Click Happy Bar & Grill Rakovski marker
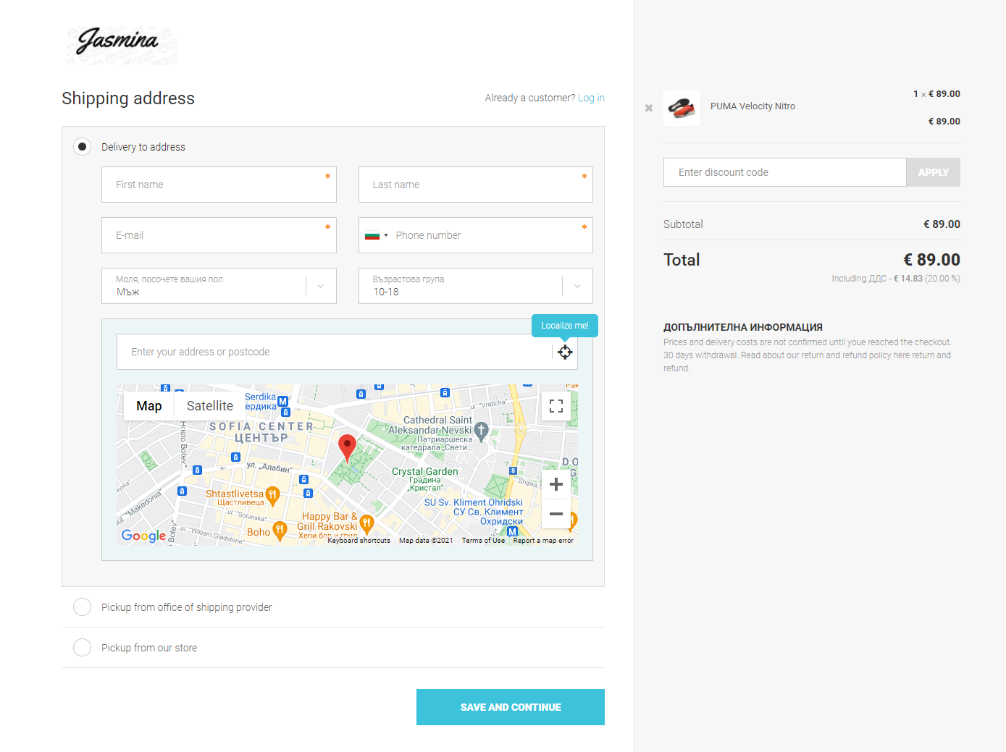Screen dimensions: 1006x752 click(x=366, y=523)
